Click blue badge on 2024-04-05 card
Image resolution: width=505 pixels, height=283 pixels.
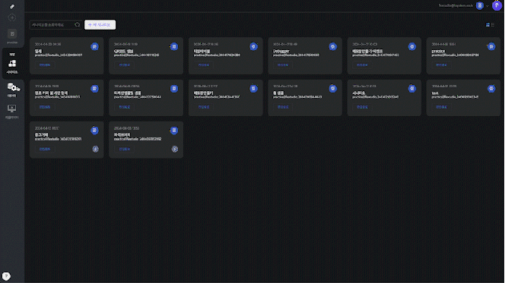click(174, 130)
